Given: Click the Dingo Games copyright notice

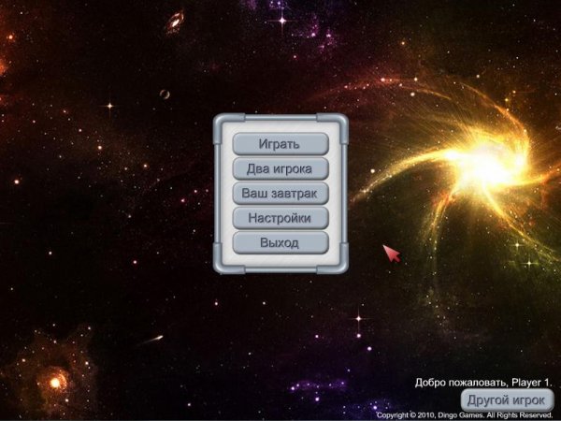Looking at the screenshot, I should click(x=464, y=414).
